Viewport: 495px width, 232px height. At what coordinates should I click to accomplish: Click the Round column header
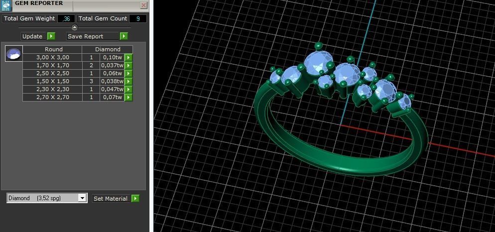[52, 49]
